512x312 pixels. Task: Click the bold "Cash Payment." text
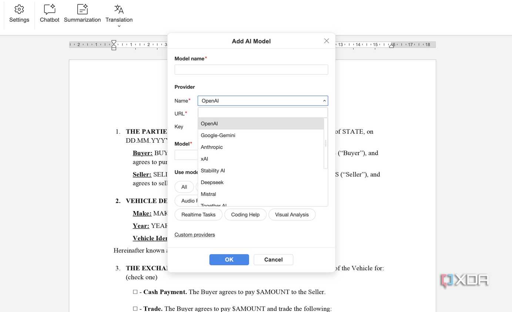tap(165, 292)
